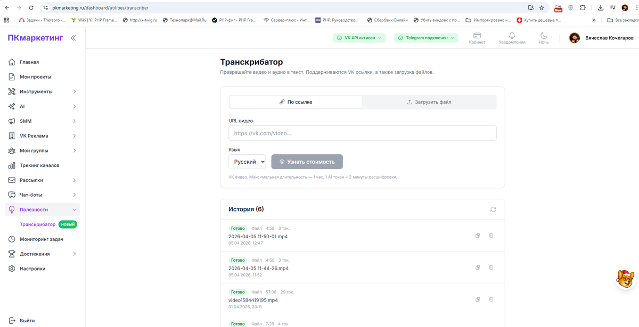
Task: Click the AI sparkle icon
Action: [x=12, y=106]
